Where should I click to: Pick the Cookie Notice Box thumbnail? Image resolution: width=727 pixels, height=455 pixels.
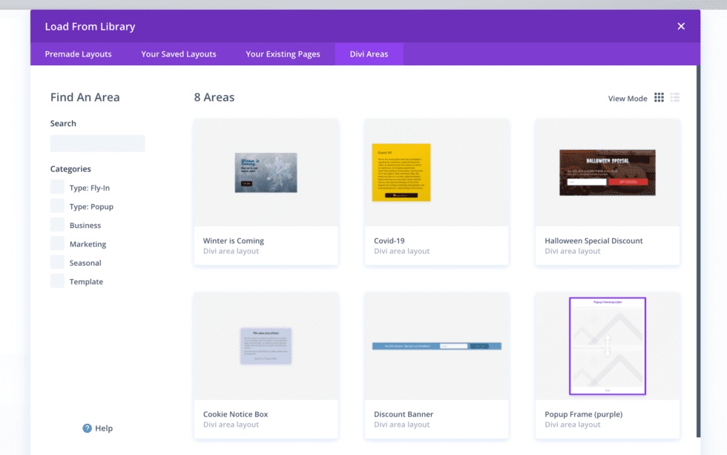[x=266, y=346]
